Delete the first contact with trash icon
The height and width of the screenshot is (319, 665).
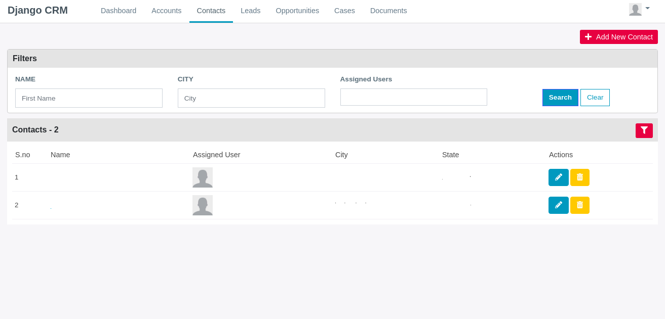pos(580,177)
